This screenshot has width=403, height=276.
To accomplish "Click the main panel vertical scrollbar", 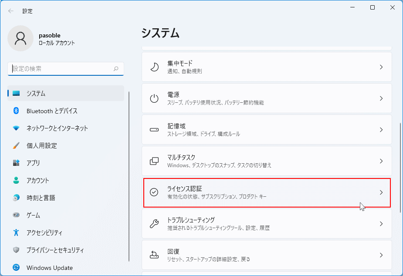I will (400, 165).
